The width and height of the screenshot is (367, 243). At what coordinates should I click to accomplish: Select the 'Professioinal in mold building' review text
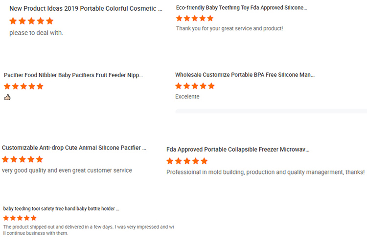tap(265, 172)
